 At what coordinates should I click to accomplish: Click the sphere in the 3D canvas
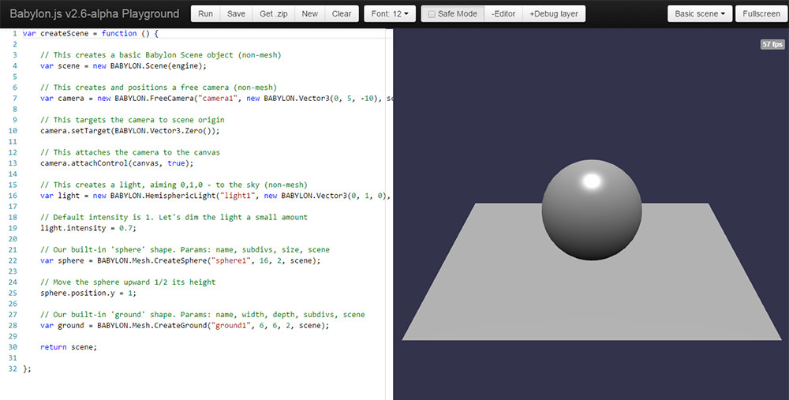[x=591, y=210]
